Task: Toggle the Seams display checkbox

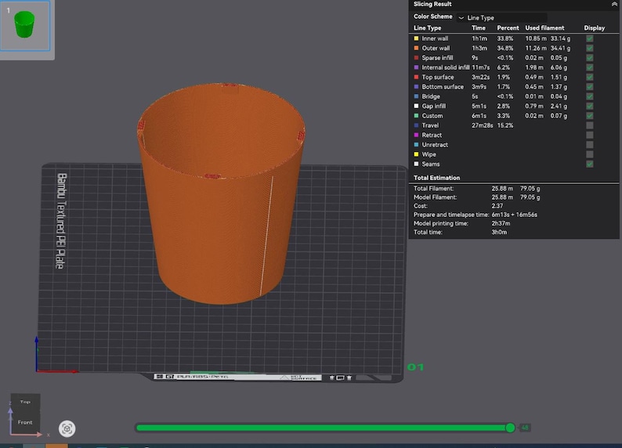Action: pyautogui.click(x=590, y=164)
